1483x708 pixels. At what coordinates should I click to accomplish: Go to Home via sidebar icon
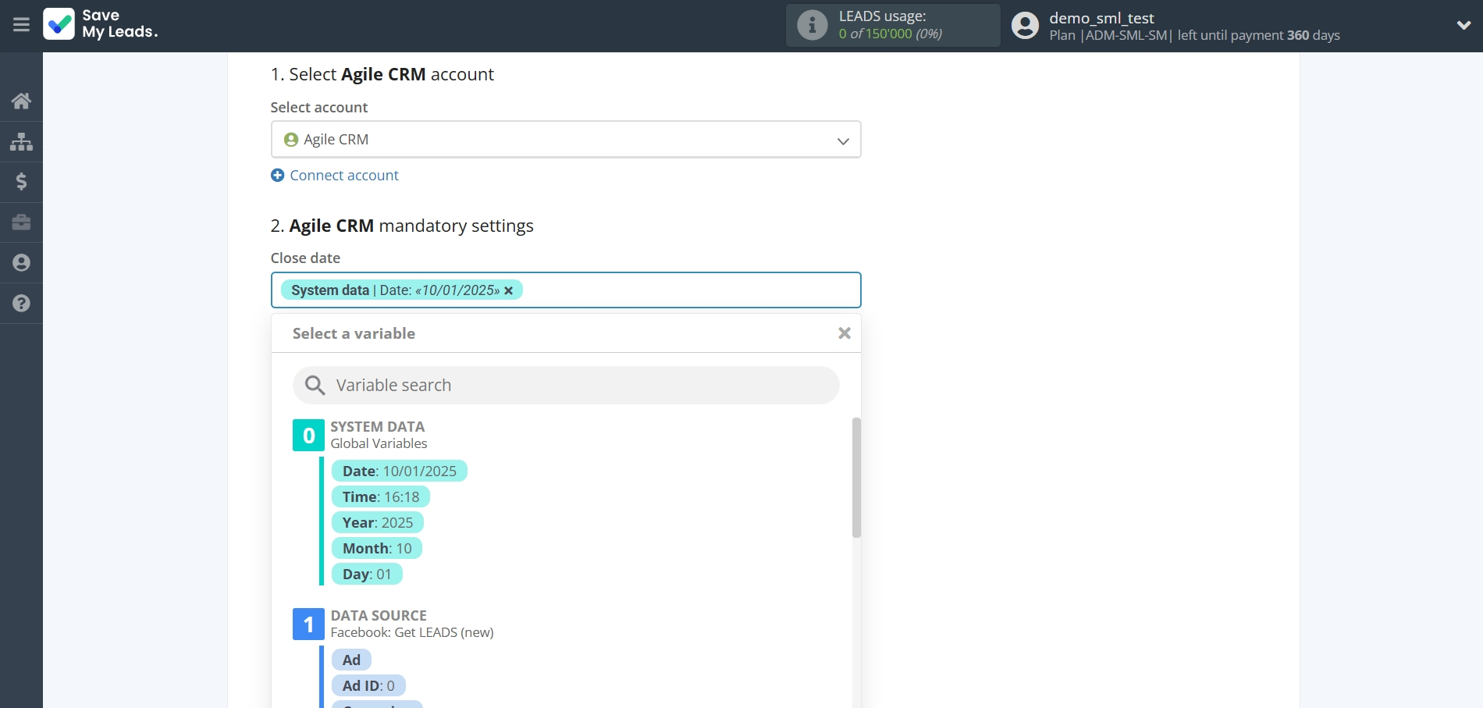[x=21, y=101]
